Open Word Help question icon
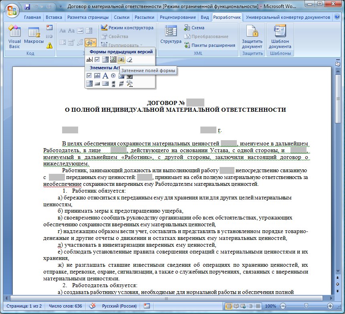Viewport: 345px width, 314px height. coord(337,17)
